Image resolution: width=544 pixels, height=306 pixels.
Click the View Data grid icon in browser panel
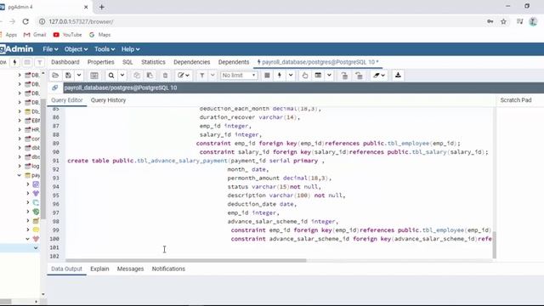coord(27,62)
